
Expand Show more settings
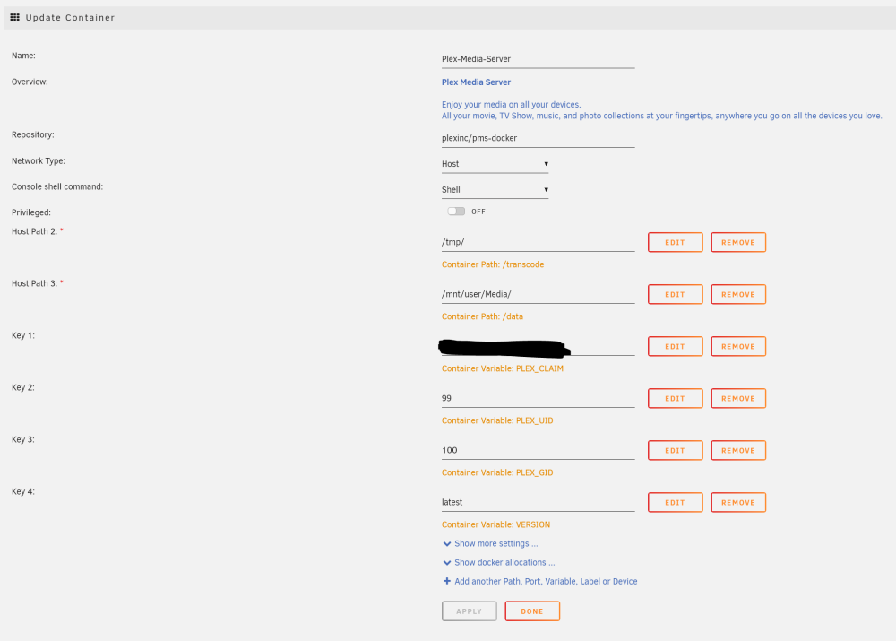coord(495,544)
